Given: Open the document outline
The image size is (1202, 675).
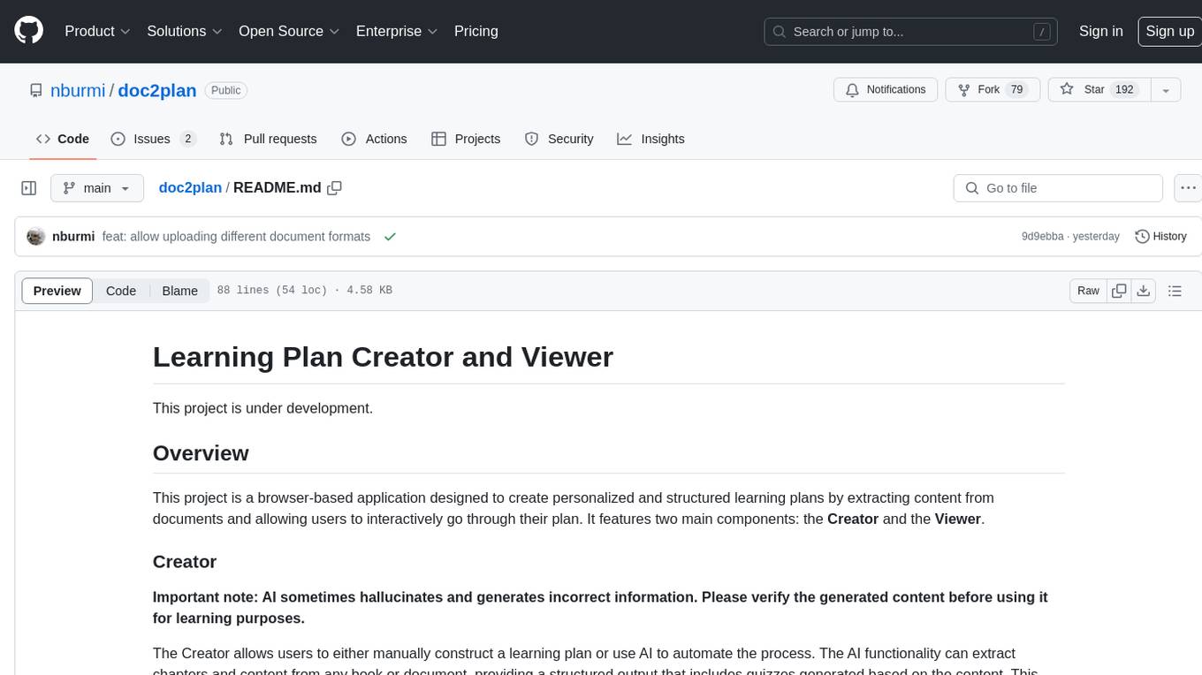Looking at the screenshot, I should [1175, 291].
